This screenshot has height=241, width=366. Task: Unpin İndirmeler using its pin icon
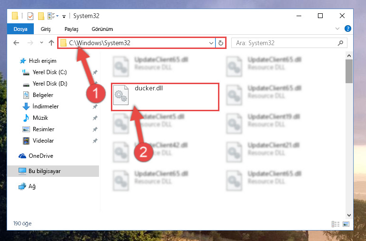(x=95, y=106)
